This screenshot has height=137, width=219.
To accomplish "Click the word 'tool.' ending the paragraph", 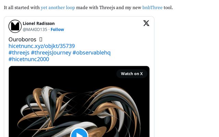I will point(168,8).
